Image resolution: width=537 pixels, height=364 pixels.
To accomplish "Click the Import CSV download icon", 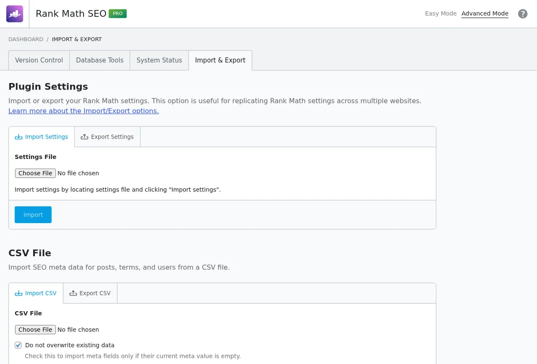I will click(19, 293).
